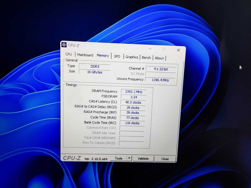Click the empty Command Rate (CR) field
Image resolution: width=251 pixels, height=188 pixels.
(x=132, y=128)
